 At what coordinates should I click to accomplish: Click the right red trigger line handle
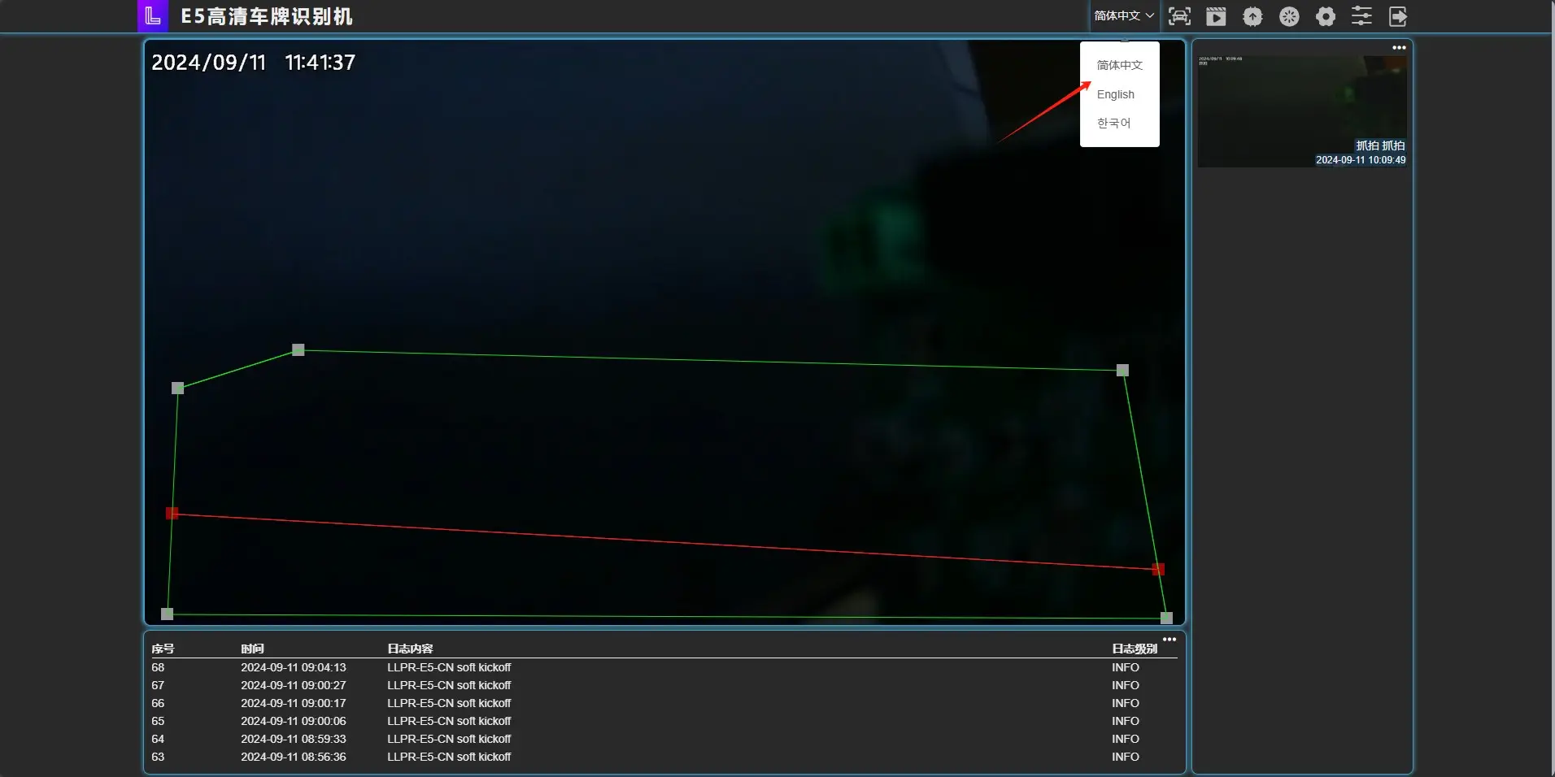1158,569
